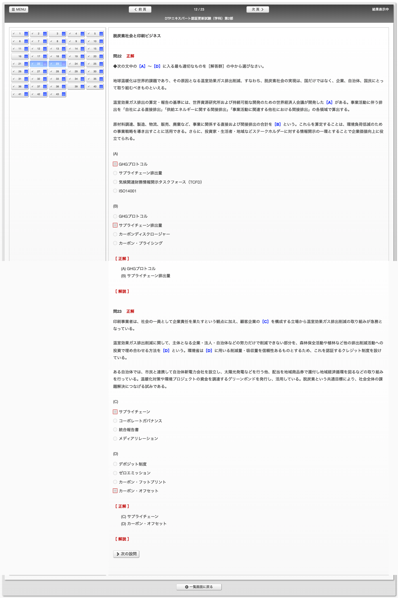
Task: Go forward with the 次の設問 chevron button
Action: click(126, 554)
